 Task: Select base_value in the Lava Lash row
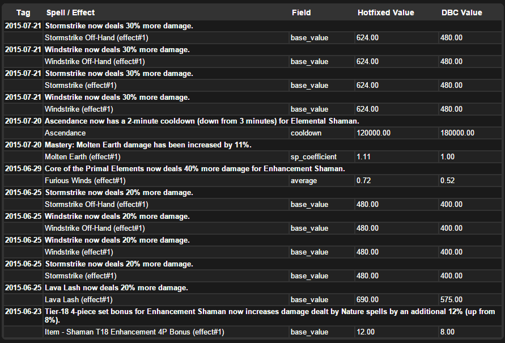click(x=309, y=300)
